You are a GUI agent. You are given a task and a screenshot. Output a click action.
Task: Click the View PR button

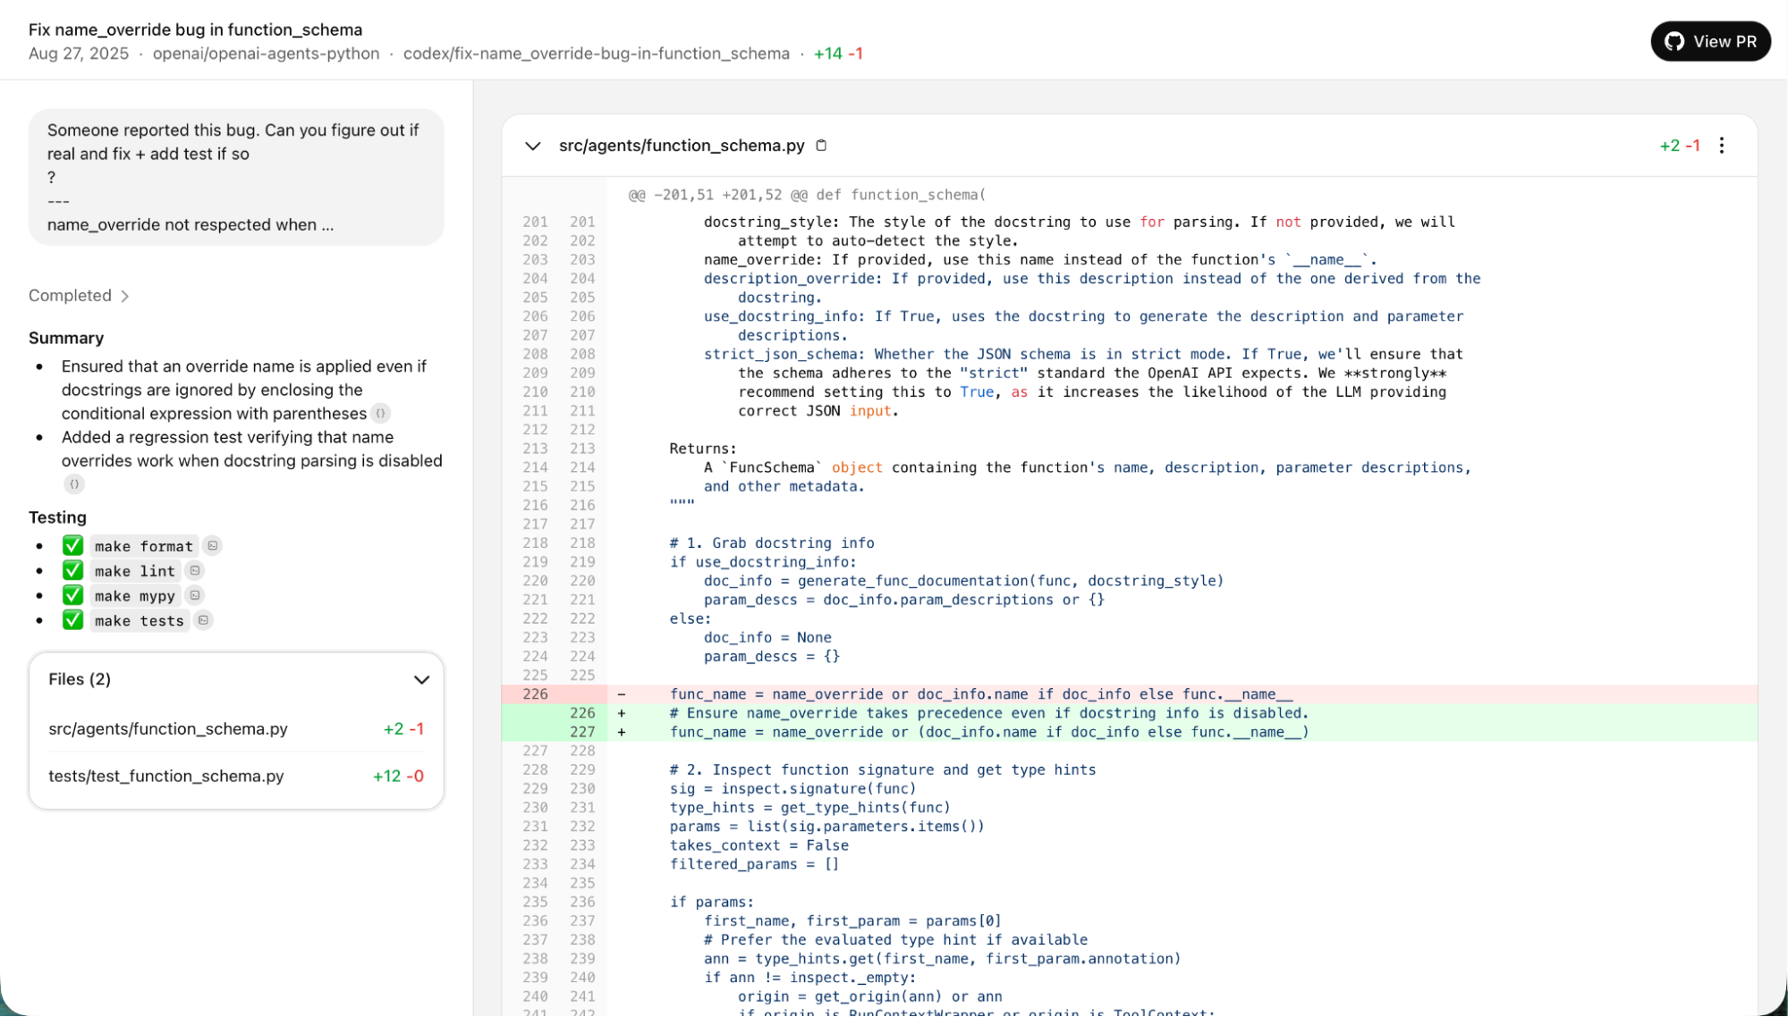tap(1710, 41)
